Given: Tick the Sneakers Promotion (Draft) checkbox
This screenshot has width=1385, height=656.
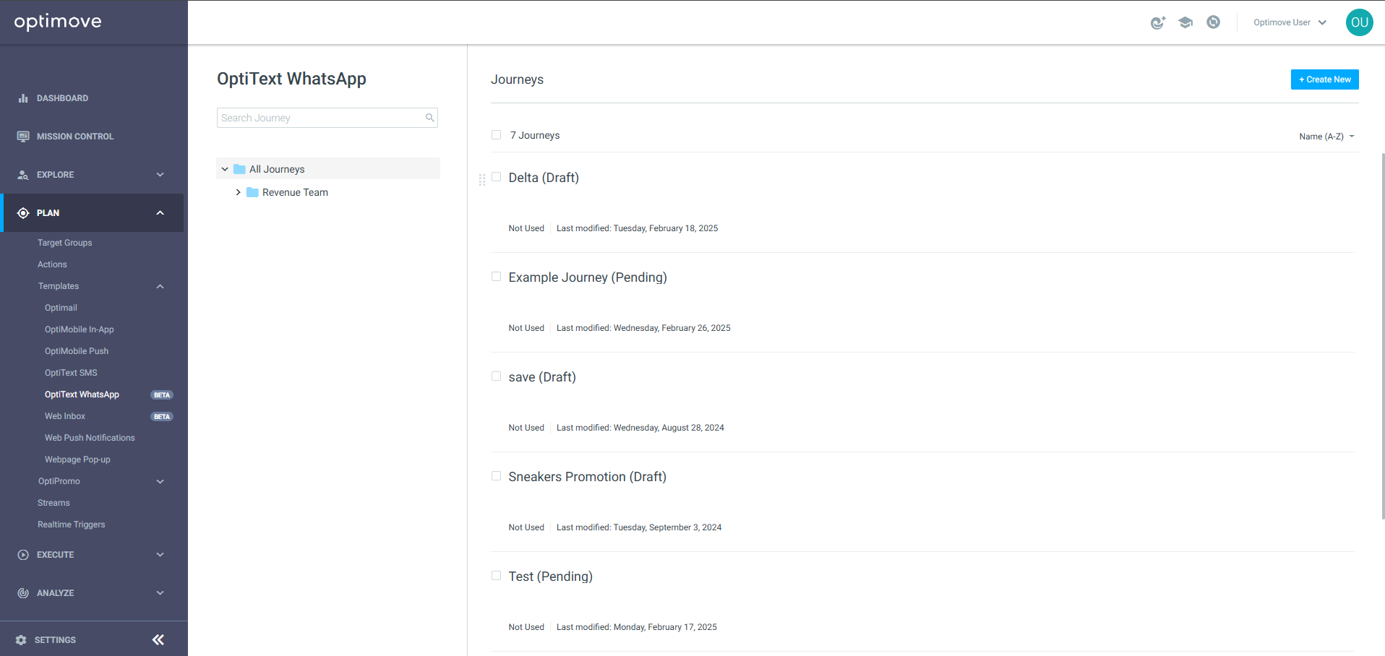Looking at the screenshot, I should click(x=497, y=476).
